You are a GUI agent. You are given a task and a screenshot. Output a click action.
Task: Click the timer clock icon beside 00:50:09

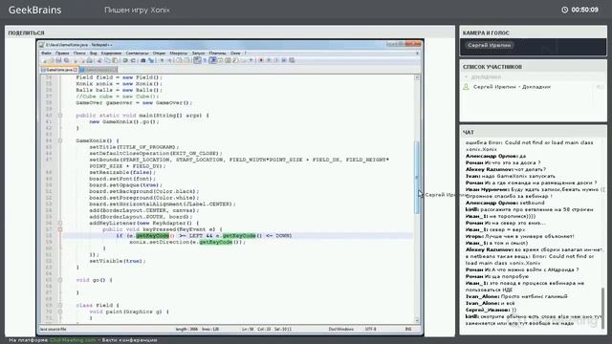[565, 10]
